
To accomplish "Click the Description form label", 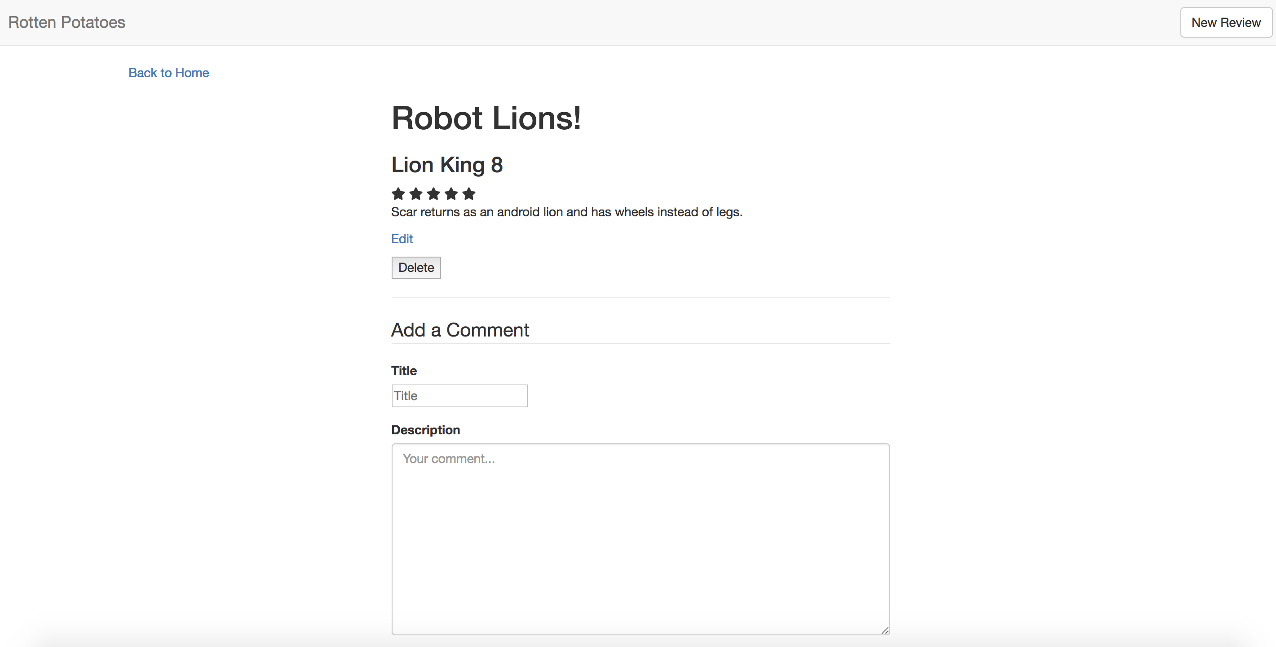I will coord(425,430).
